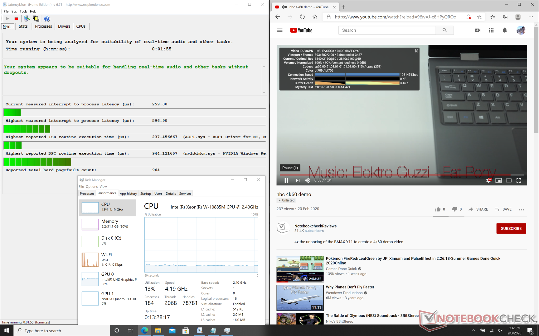
Task: Switch to LatencyMon CPUs tab
Action: (x=81, y=26)
